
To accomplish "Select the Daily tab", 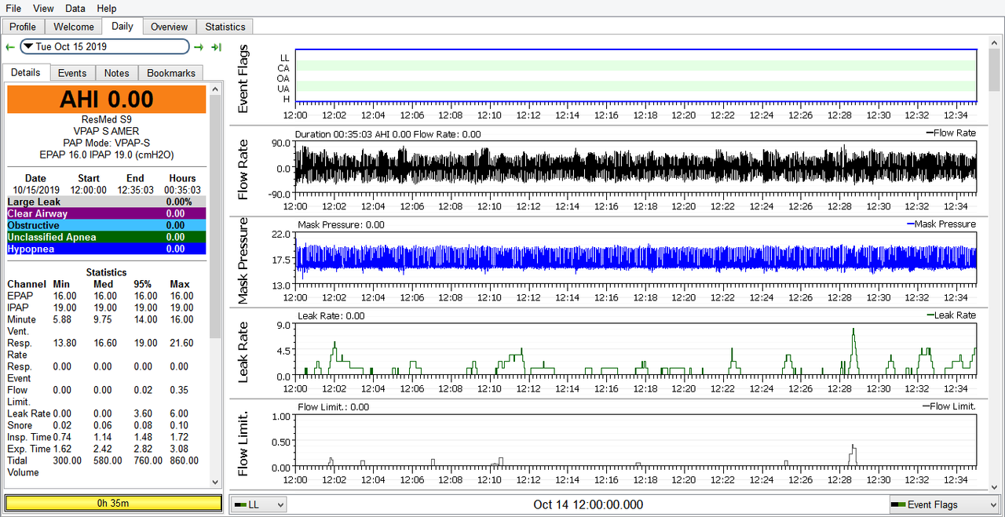I will tap(122, 26).
